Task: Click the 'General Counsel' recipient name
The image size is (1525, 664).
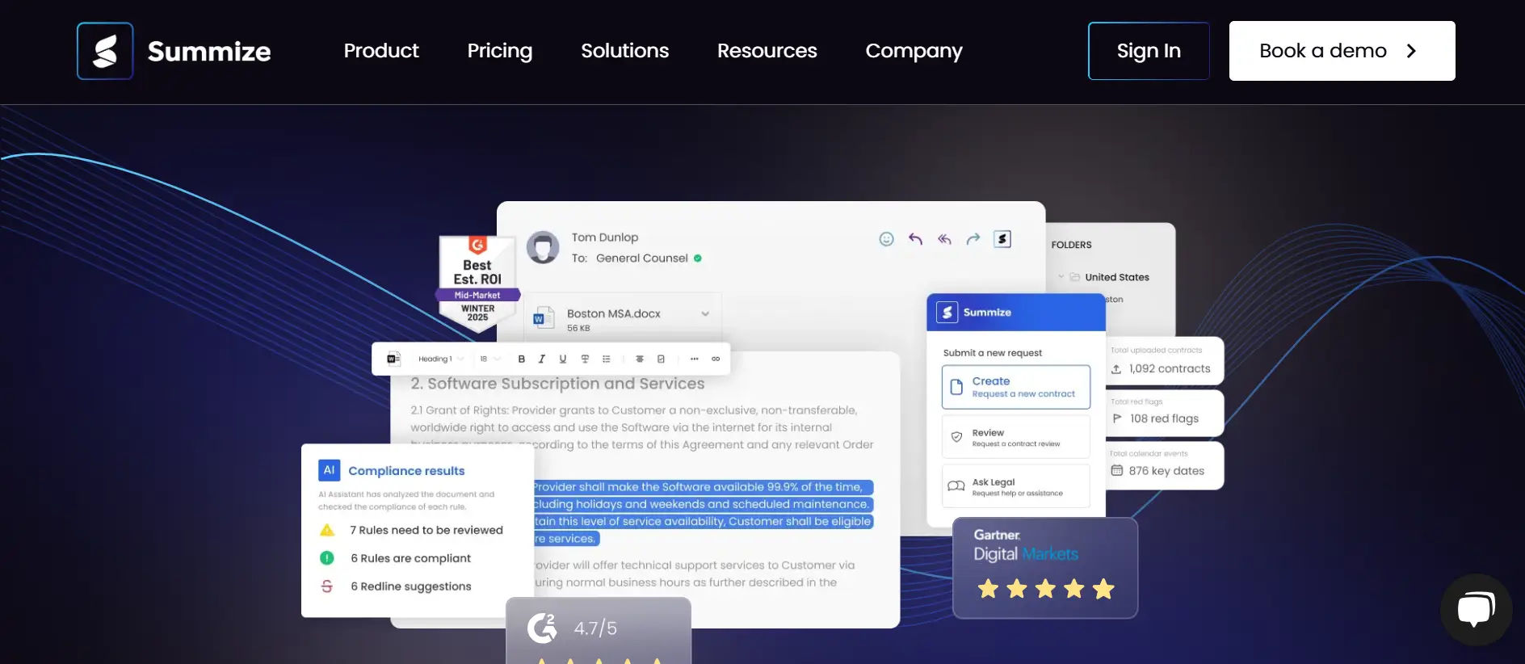Action: 642,258
